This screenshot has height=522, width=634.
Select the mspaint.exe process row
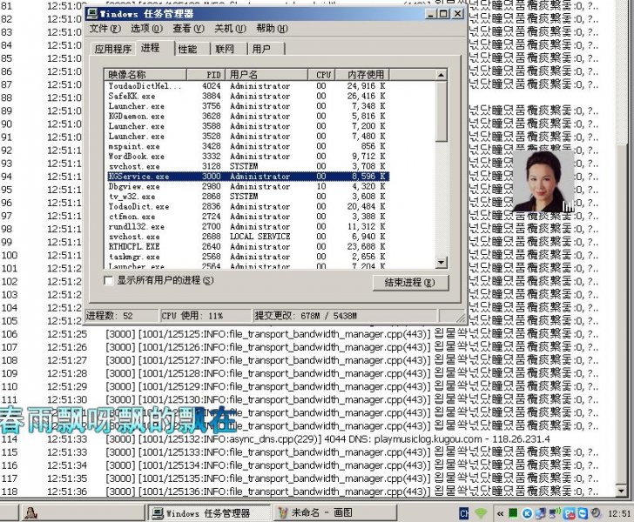click(x=247, y=146)
